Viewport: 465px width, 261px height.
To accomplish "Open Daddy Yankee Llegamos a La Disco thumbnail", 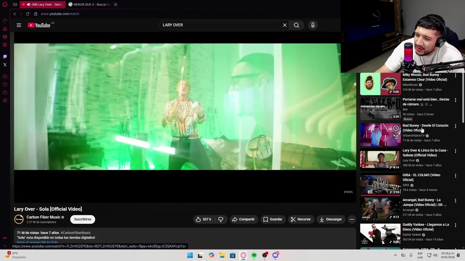I will tap(380, 233).
